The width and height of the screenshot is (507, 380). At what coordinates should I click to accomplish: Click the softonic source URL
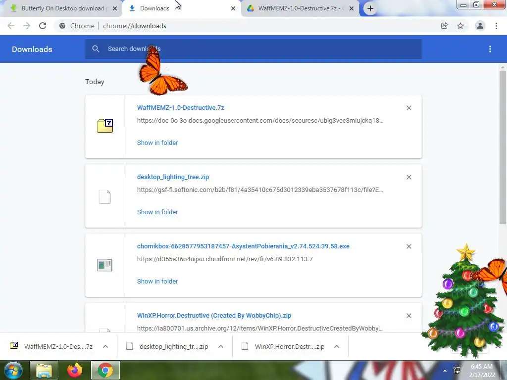[x=260, y=190]
